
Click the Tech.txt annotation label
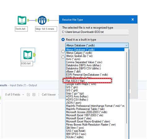click(x=21, y=29)
